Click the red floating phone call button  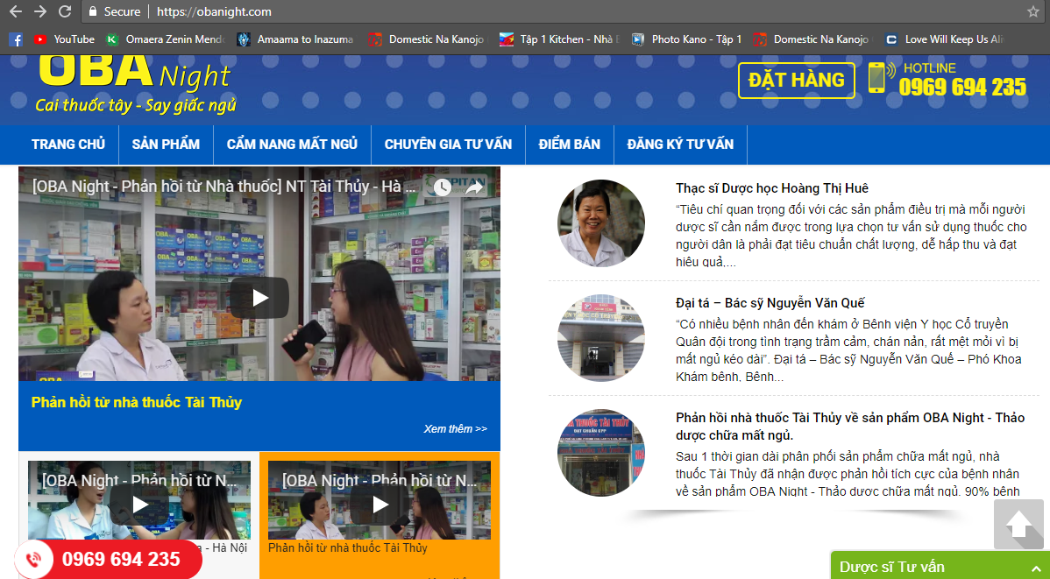point(107,559)
